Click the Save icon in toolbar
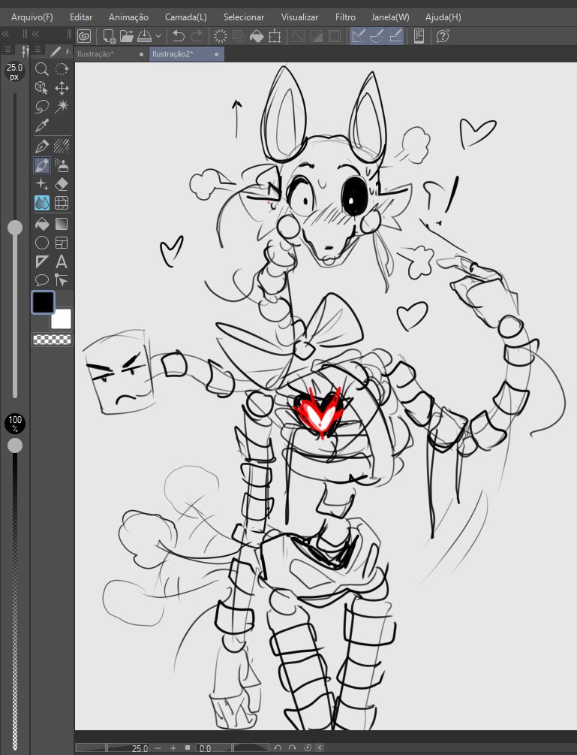The image size is (577, 755). [x=144, y=36]
